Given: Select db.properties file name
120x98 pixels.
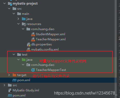Looking at the screenshot, I should (41, 44).
